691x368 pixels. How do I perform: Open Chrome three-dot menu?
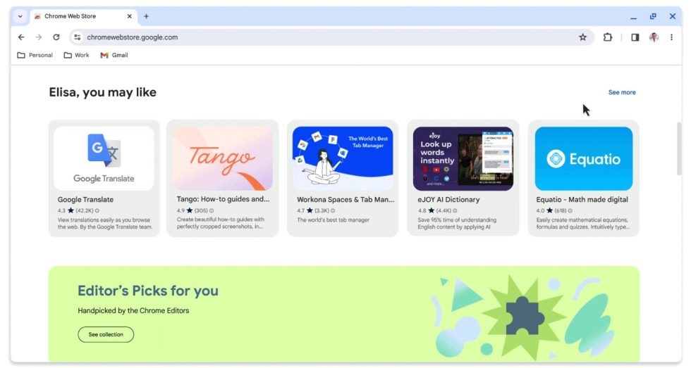coord(671,37)
